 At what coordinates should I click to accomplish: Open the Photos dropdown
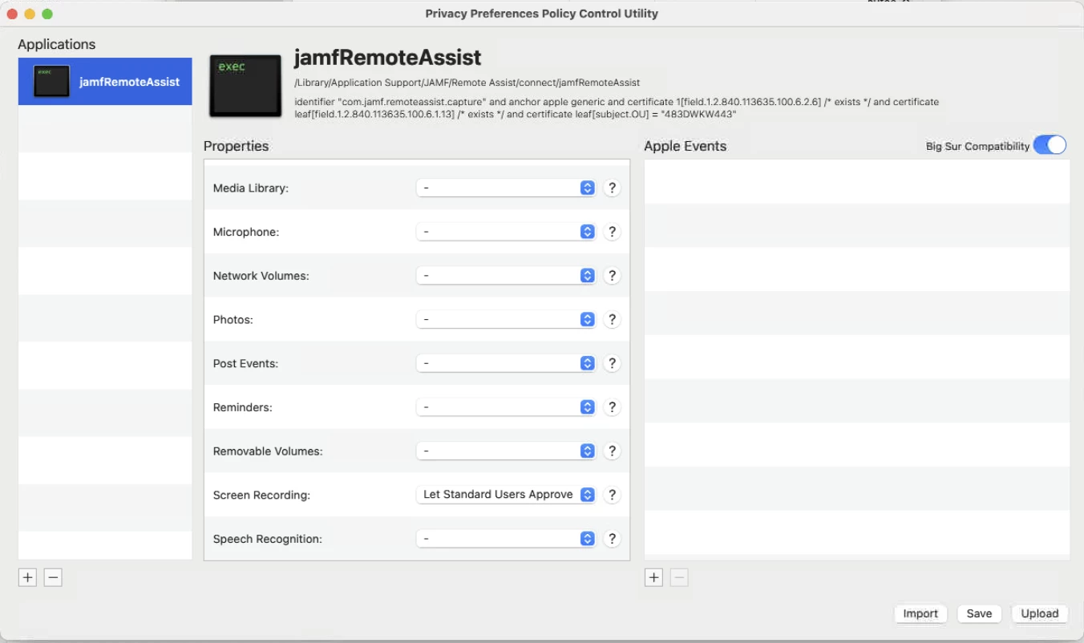point(506,319)
